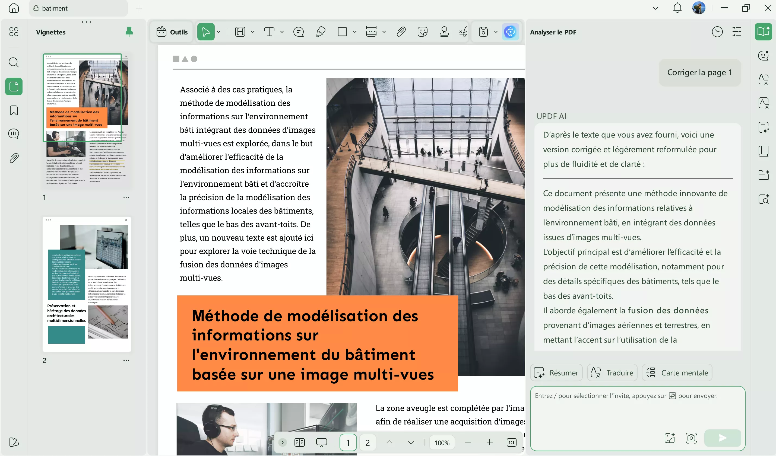Select the page 2 thumbnail
The image size is (776, 456).
[87, 286]
